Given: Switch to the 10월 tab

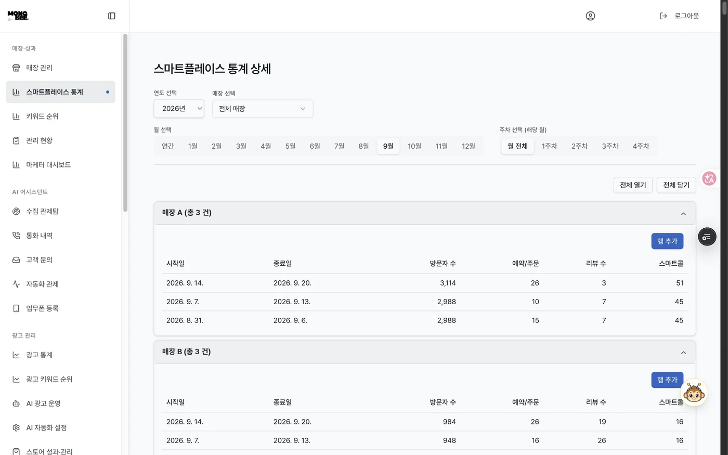Looking at the screenshot, I should click(414, 146).
